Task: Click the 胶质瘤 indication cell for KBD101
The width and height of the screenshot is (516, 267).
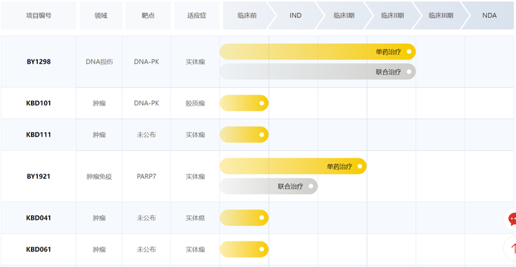Action: pyautogui.click(x=195, y=103)
